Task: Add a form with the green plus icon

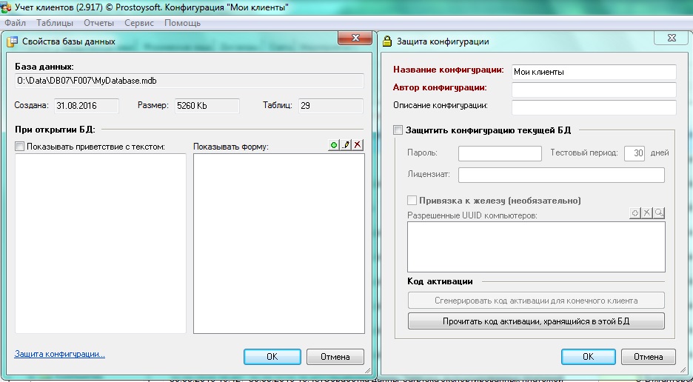Action: pos(334,145)
